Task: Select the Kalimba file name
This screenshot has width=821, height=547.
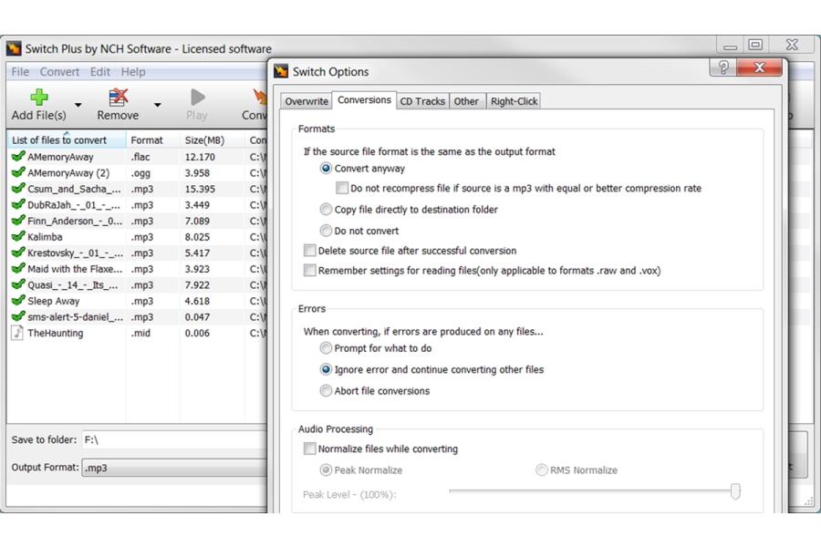Action: pos(45,237)
